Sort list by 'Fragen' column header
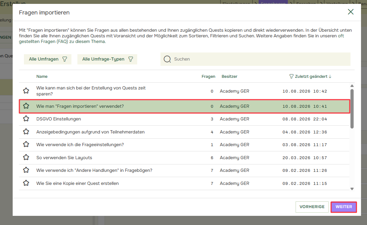The width and height of the screenshot is (367, 225). (x=208, y=76)
